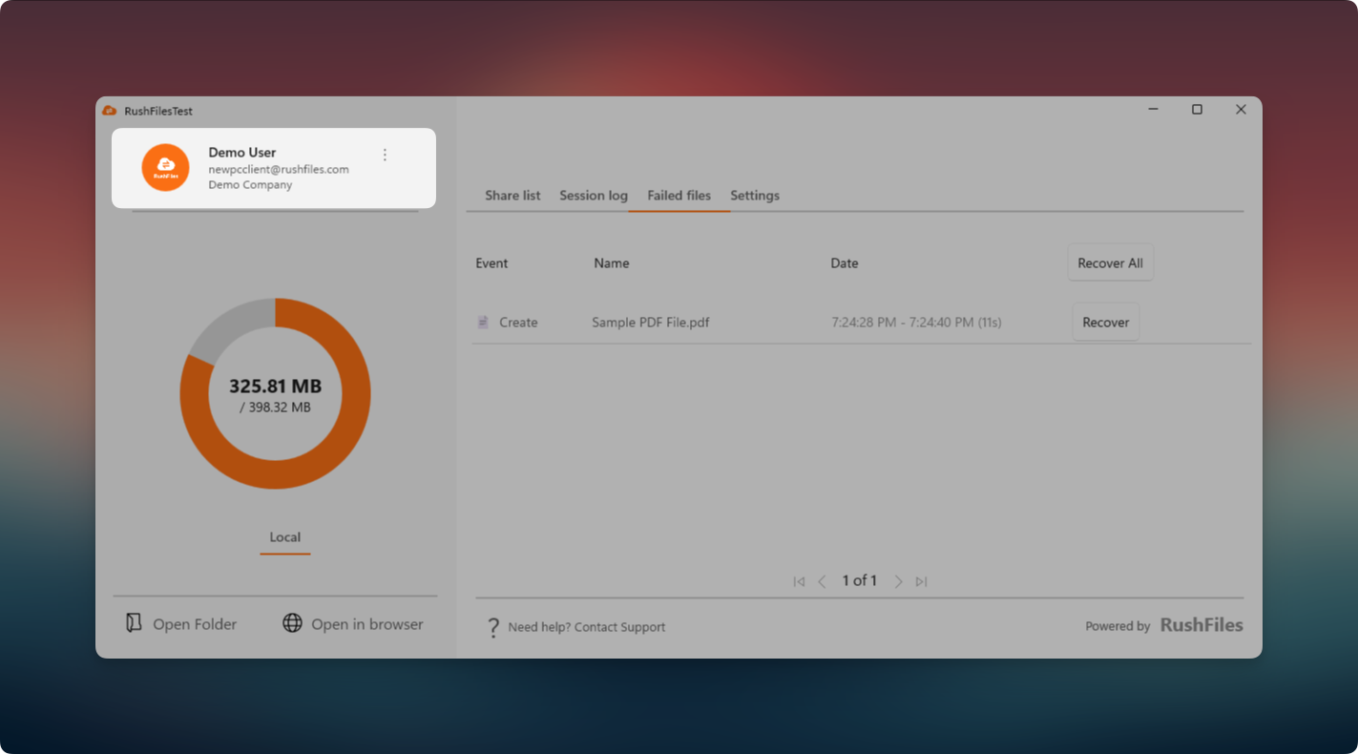Open the three-dot menu beside Demo User
Screen dimensions: 1358x754
385,155
